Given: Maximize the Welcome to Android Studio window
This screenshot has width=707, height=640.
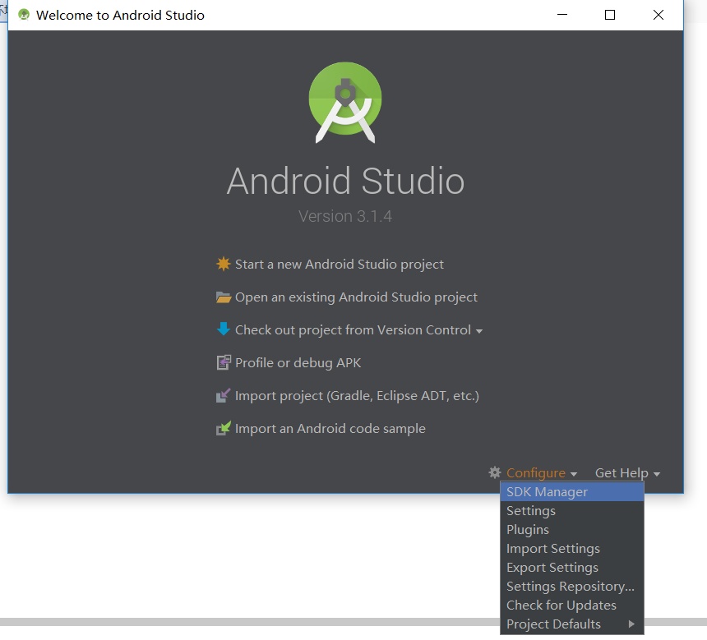Looking at the screenshot, I should point(610,15).
